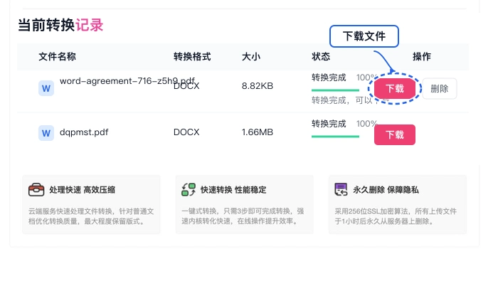
Task: Select the file name dqpmst.pdf
Action: [x=84, y=132]
